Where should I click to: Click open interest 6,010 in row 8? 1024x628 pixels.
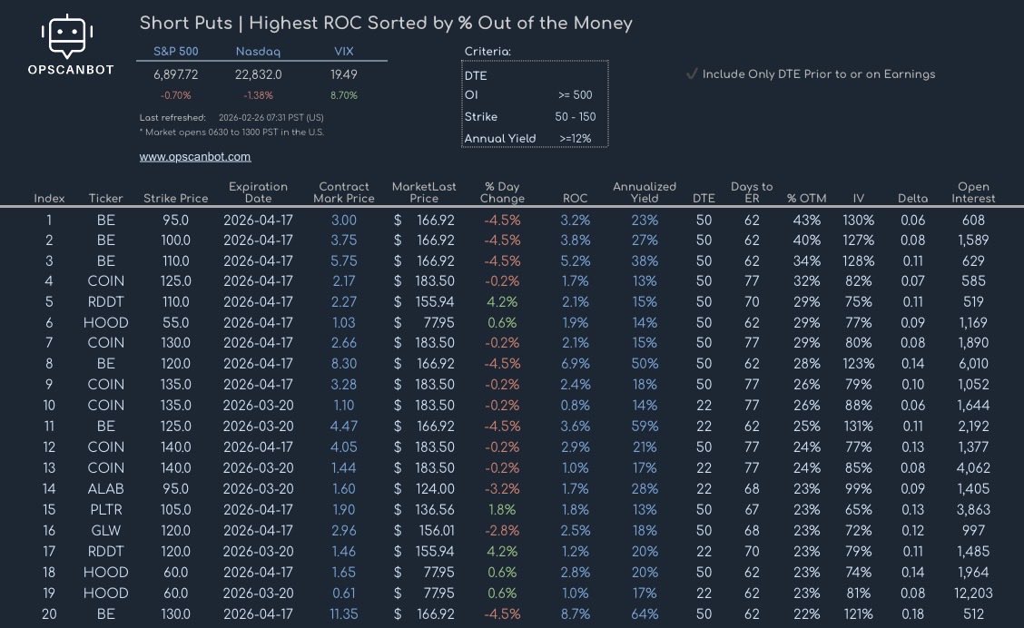coord(973,363)
